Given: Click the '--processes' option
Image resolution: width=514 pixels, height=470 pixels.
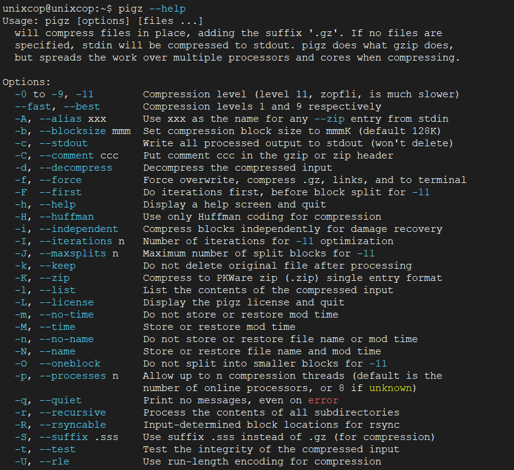Looking at the screenshot, I should [x=73, y=376].
